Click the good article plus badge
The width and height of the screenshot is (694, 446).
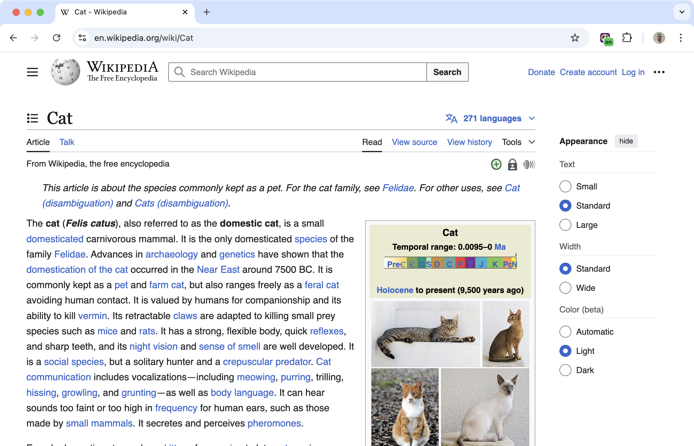coord(496,164)
